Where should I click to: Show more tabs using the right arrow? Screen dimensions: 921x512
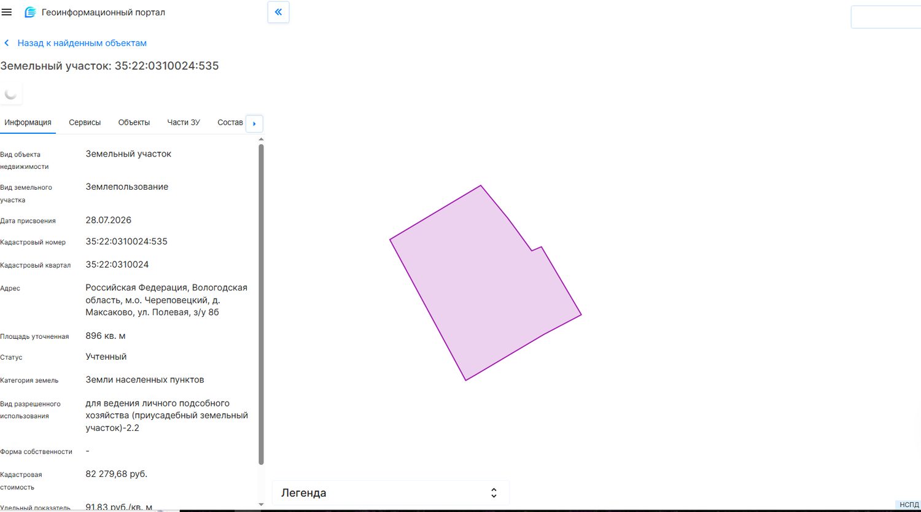[254, 123]
